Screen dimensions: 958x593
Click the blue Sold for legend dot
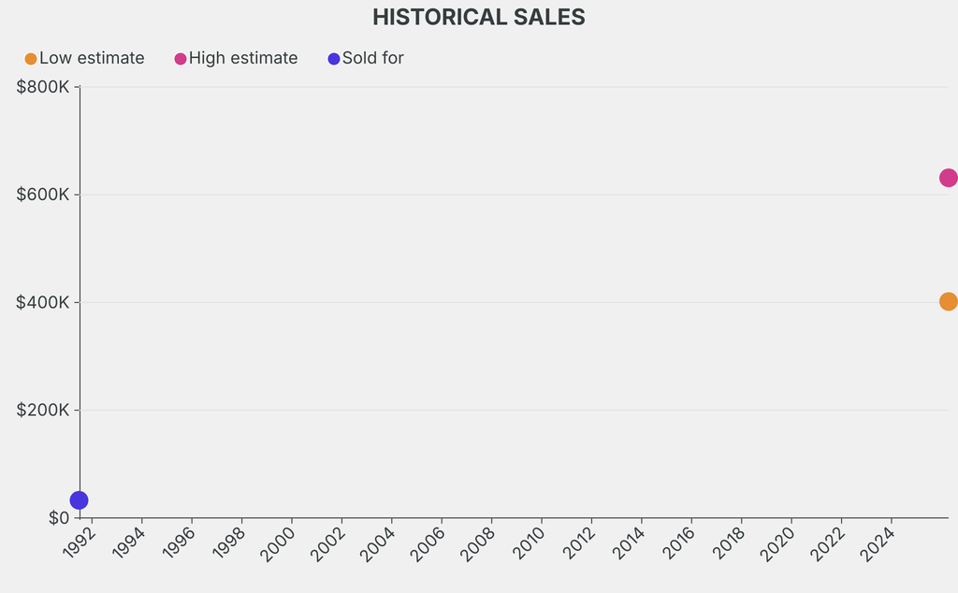334,59
